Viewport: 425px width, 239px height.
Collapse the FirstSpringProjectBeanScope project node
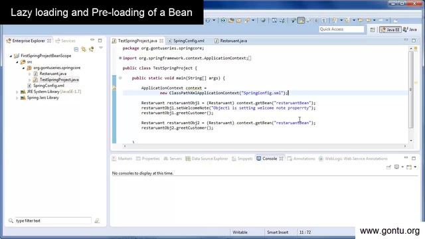tap(11, 56)
